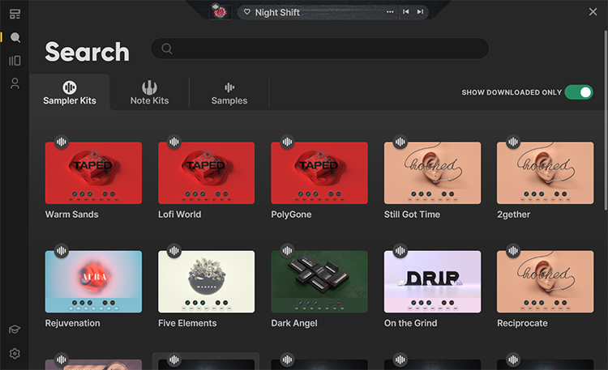Open the Five Elements kit thumbnail
This screenshot has width=608, height=370.
tap(206, 281)
